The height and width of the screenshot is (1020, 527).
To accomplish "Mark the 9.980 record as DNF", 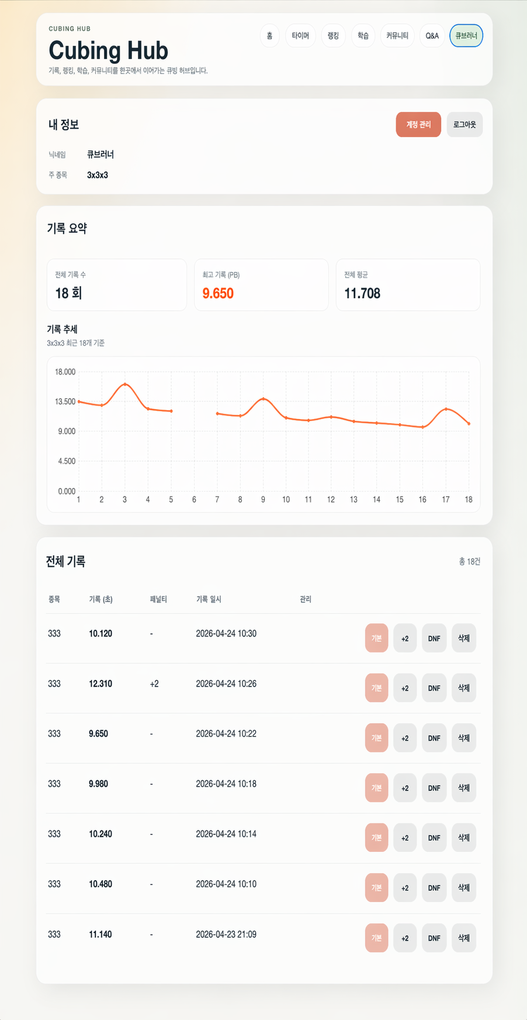I will 434,788.
